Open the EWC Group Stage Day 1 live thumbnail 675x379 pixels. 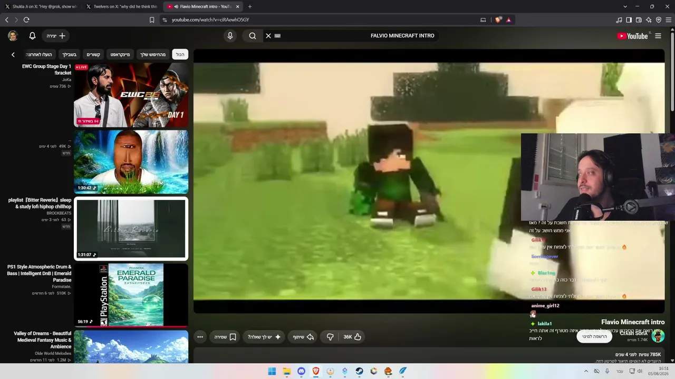(x=131, y=95)
